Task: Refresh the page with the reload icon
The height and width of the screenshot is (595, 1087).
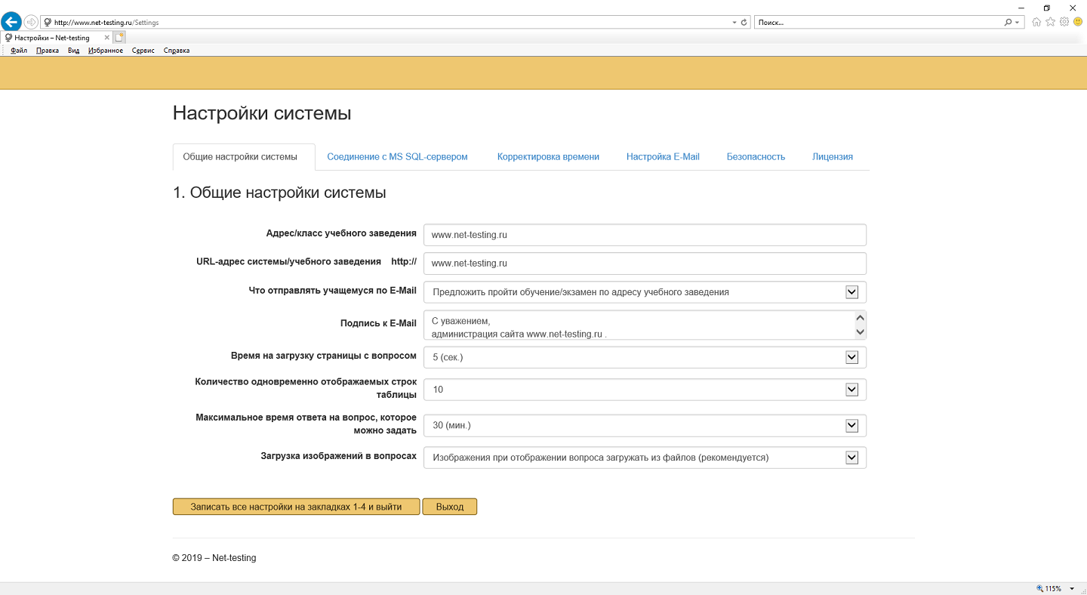Action: click(x=744, y=23)
